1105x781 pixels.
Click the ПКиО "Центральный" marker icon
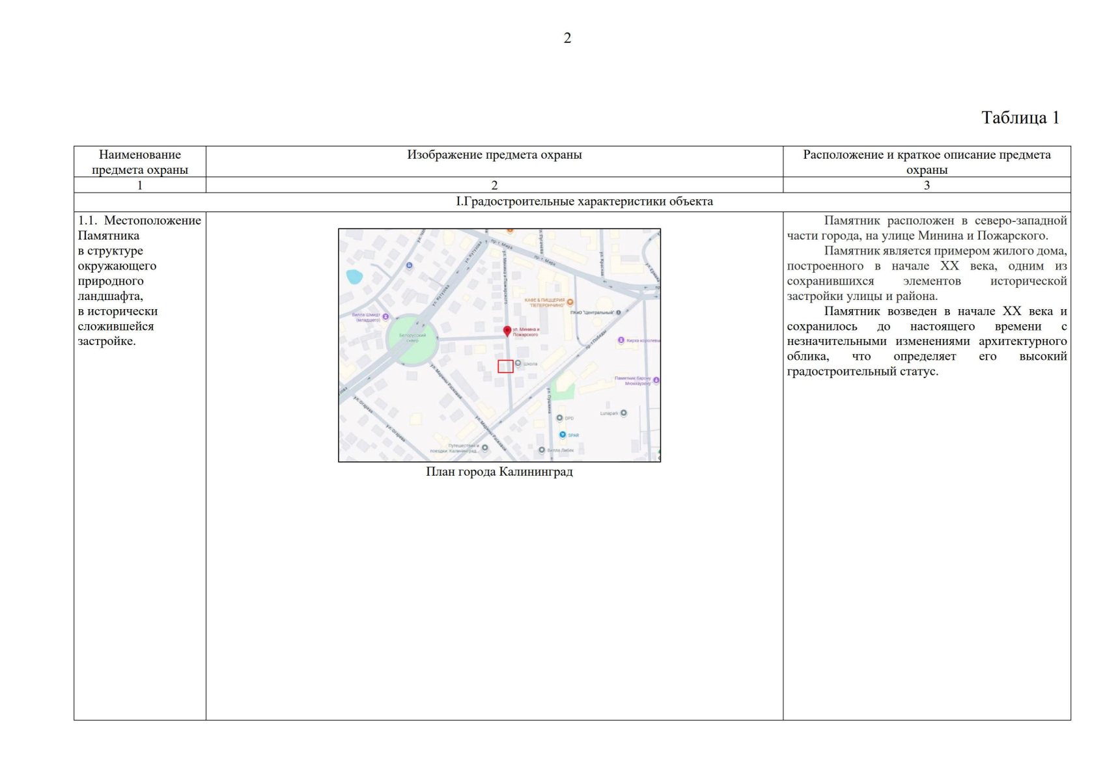(619, 312)
